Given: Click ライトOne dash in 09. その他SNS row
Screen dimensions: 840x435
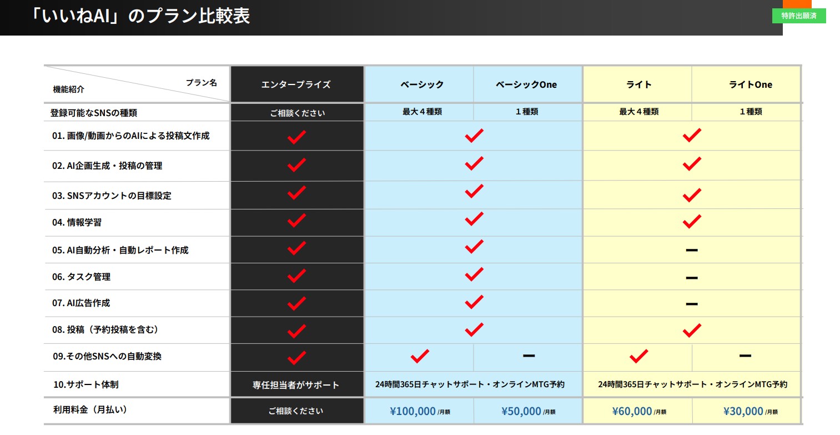Looking at the screenshot, I should click(x=745, y=356).
